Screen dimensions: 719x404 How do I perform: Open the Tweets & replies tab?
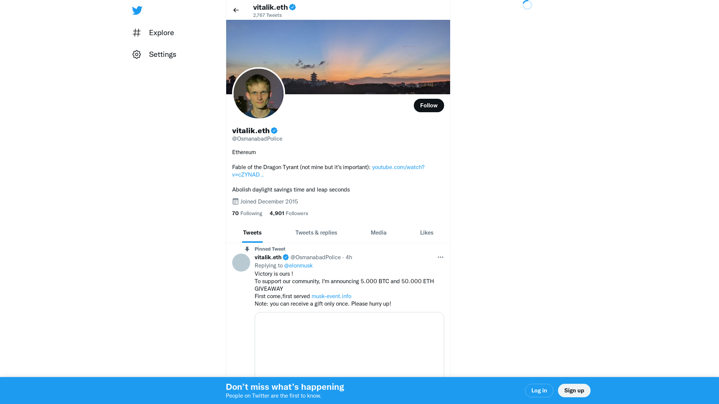[316, 232]
